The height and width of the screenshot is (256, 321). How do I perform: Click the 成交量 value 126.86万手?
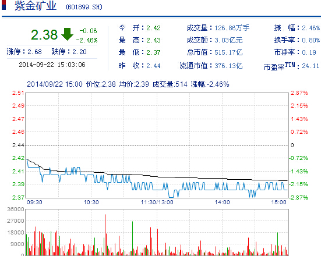coord(232,28)
